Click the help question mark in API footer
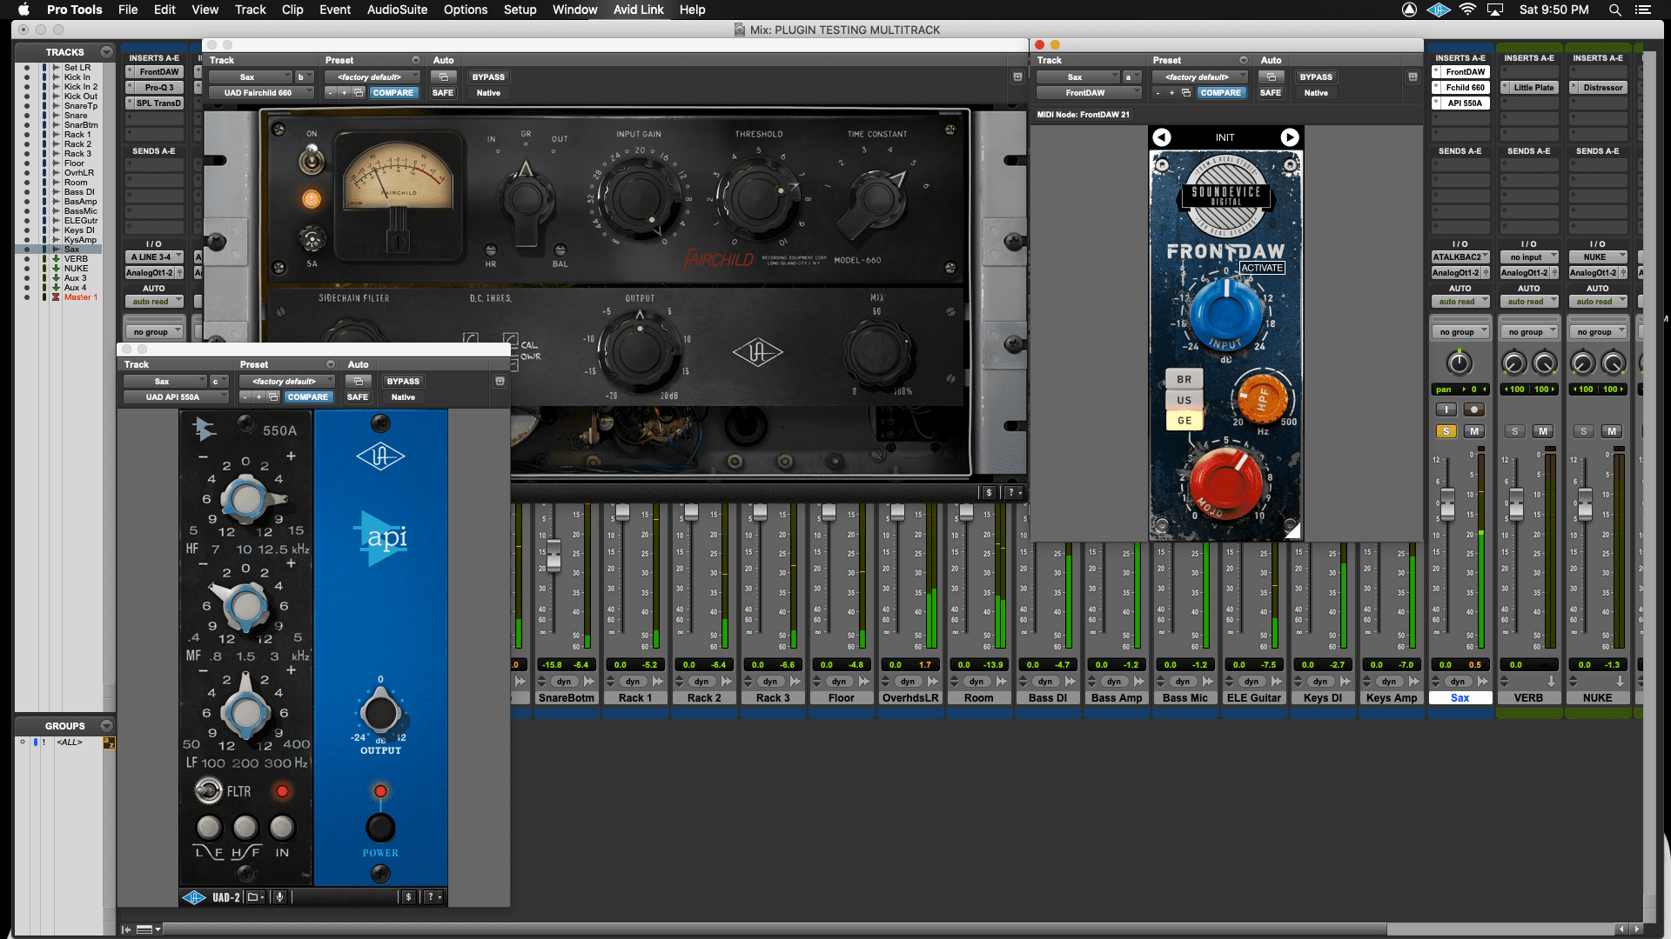 (x=432, y=896)
